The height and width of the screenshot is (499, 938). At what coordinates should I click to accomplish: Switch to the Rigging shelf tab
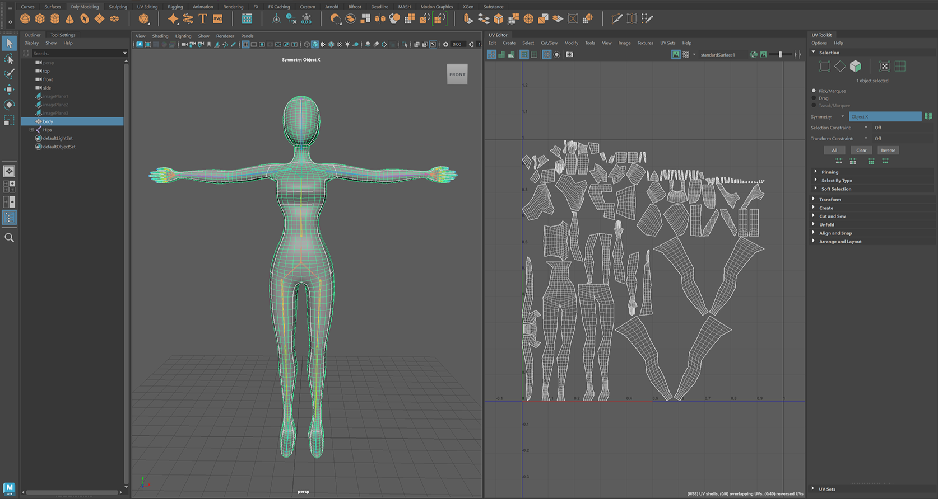pos(175,7)
